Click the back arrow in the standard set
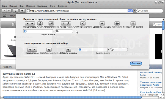Image resolution: width=165 pixels, height=99 pixels. 30,50
